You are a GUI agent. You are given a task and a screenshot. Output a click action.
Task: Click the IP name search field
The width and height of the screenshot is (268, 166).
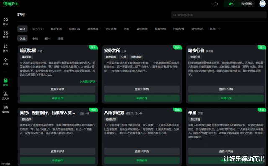219,15
